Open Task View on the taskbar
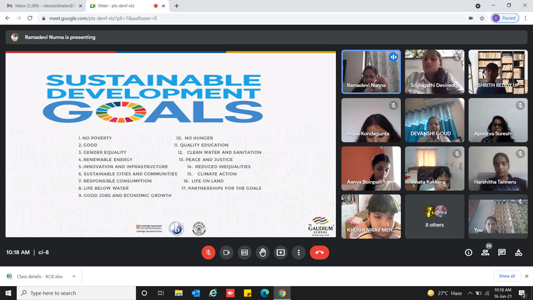Viewport: 533px width, 300px height. click(161, 293)
